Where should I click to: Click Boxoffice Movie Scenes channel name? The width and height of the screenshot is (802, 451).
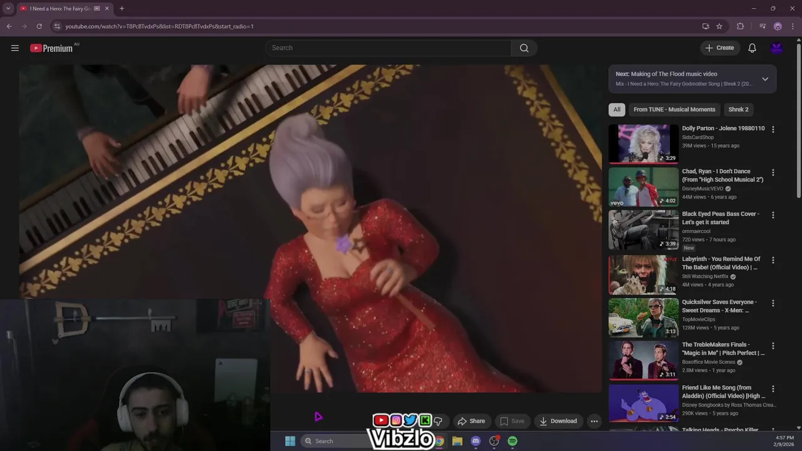click(x=709, y=362)
